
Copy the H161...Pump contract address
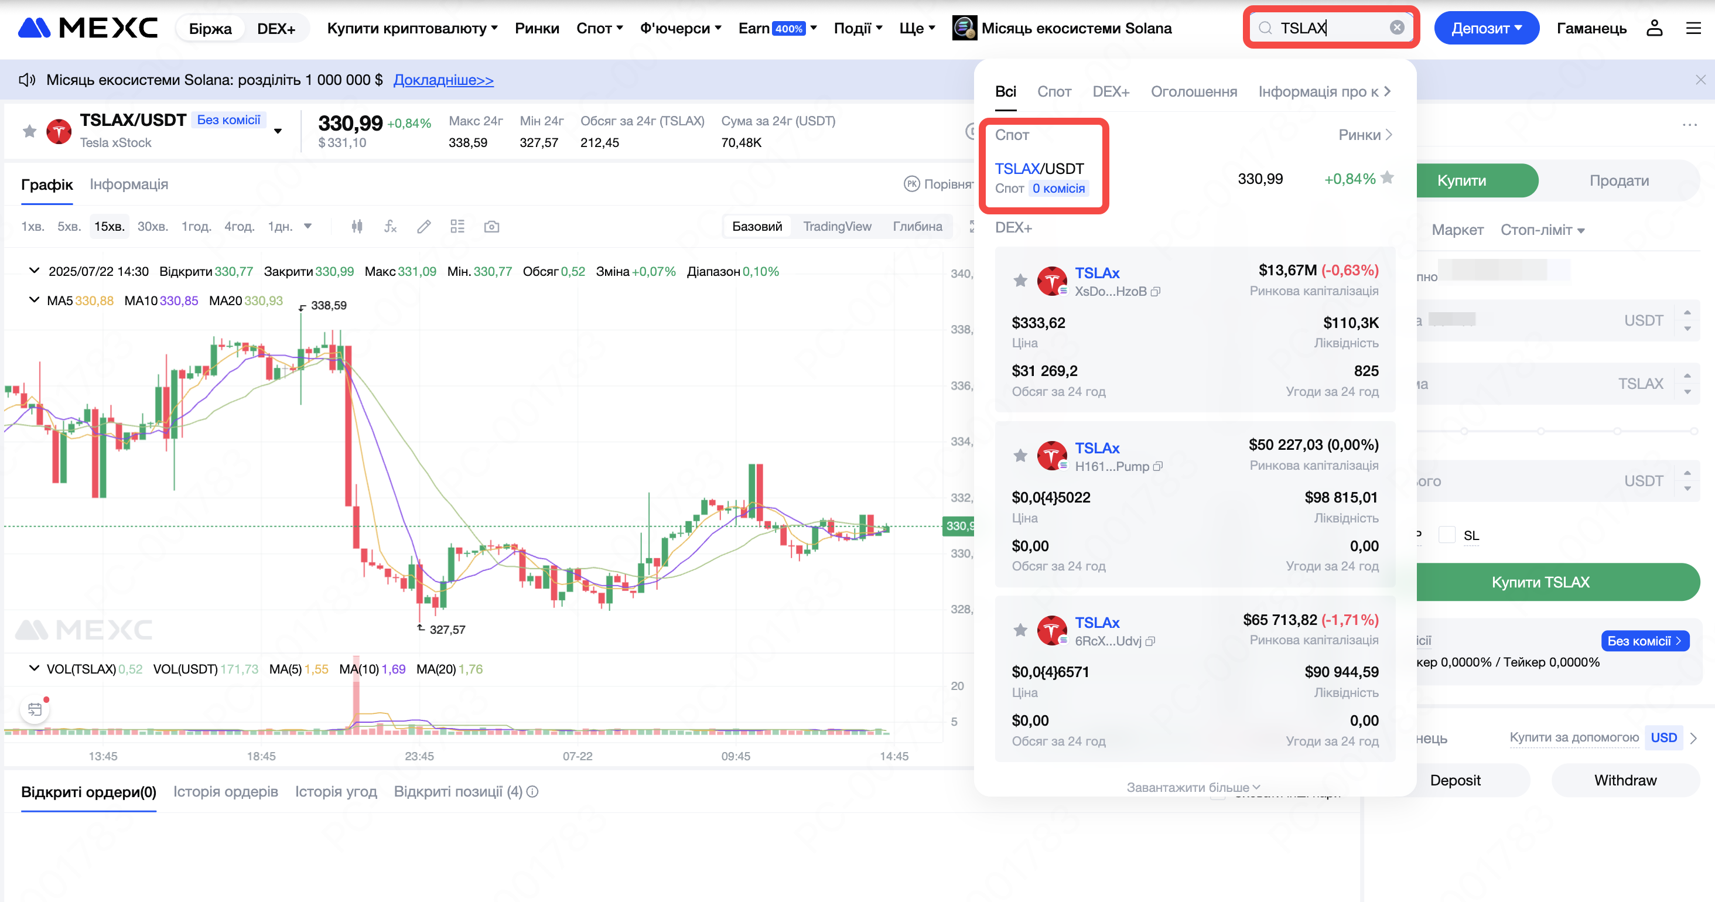pyautogui.click(x=1158, y=467)
